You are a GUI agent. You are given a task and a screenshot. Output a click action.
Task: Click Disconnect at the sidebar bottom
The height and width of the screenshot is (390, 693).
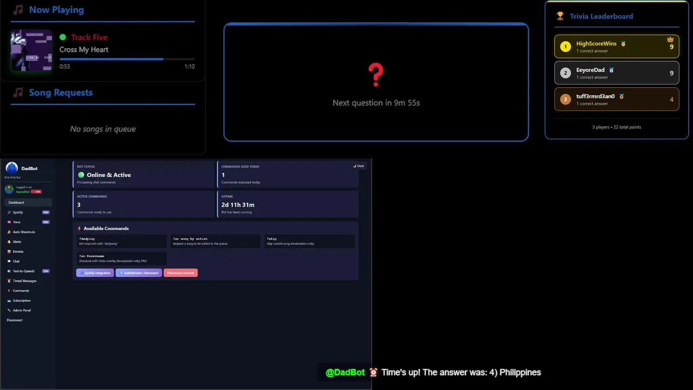point(15,320)
